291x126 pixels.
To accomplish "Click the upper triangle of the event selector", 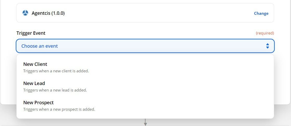I will pyautogui.click(x=267, y=44).
